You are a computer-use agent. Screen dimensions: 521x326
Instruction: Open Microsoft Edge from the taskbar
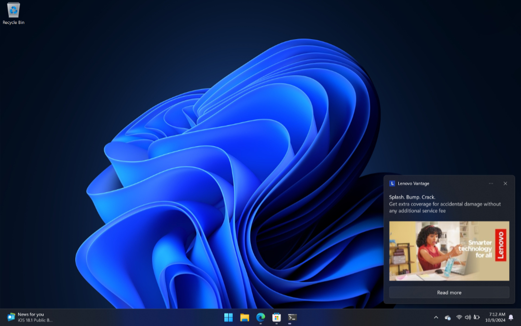pyautogui.click(x=260, y=317)
